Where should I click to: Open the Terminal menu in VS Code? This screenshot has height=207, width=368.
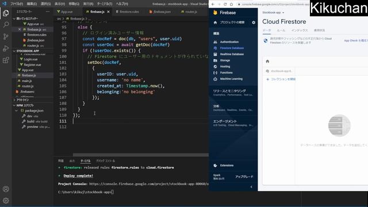pos(105,4)
